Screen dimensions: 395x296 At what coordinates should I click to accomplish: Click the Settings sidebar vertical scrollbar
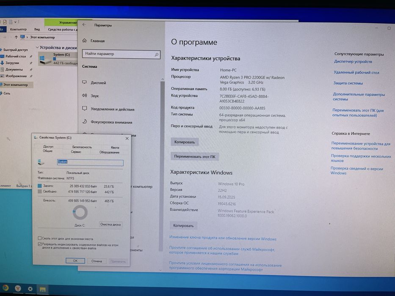coord(162,166)
